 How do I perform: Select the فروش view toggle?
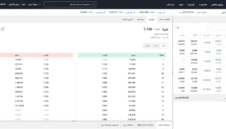pyautogui.click(x=147, y=46)
